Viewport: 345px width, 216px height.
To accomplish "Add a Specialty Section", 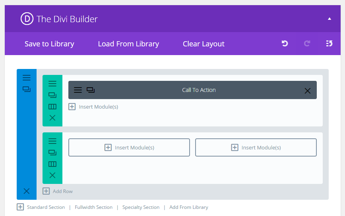I will tap(141, 207).
